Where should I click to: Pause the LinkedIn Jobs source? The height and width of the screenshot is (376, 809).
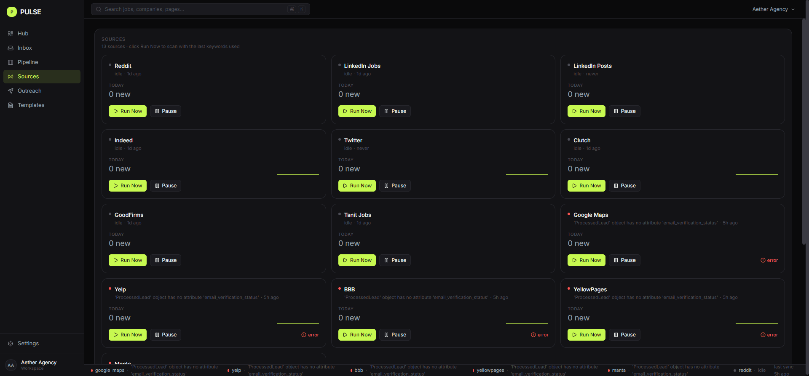pyautogui.click(x=395, y=111)
